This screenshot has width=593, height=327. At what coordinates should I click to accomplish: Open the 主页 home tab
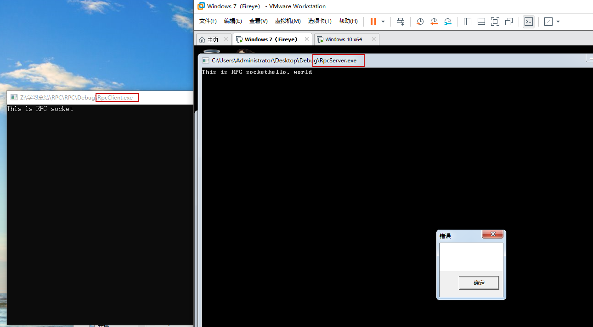(212, 39)
